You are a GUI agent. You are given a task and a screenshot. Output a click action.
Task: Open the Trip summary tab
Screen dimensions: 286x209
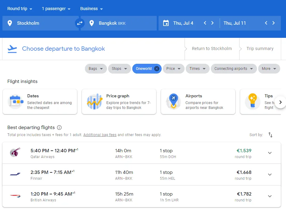pos(260,49)
